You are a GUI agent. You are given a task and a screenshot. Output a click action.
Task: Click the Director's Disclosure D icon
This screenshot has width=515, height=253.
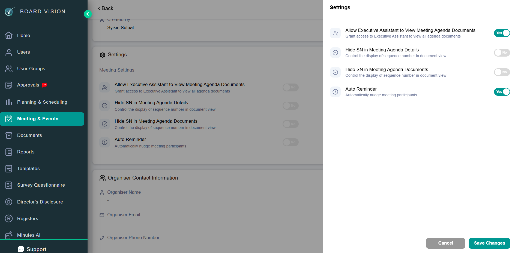(x=9, y=202)
